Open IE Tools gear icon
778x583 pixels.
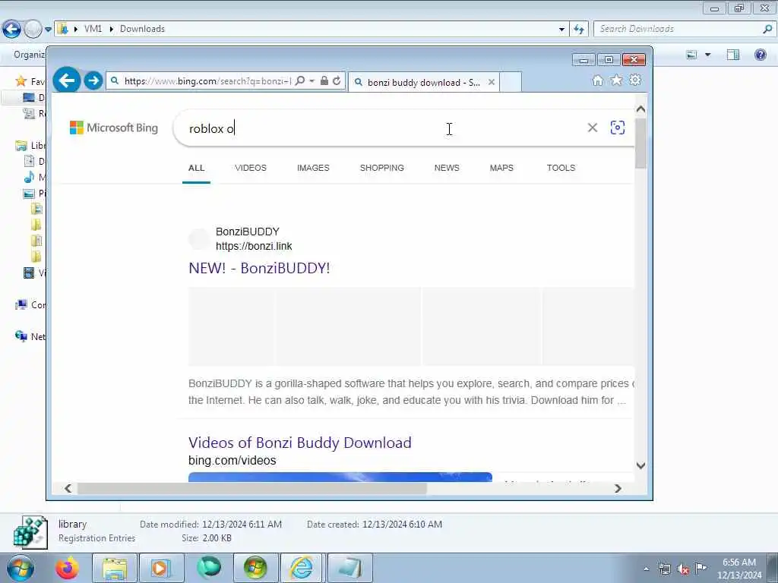635,80
